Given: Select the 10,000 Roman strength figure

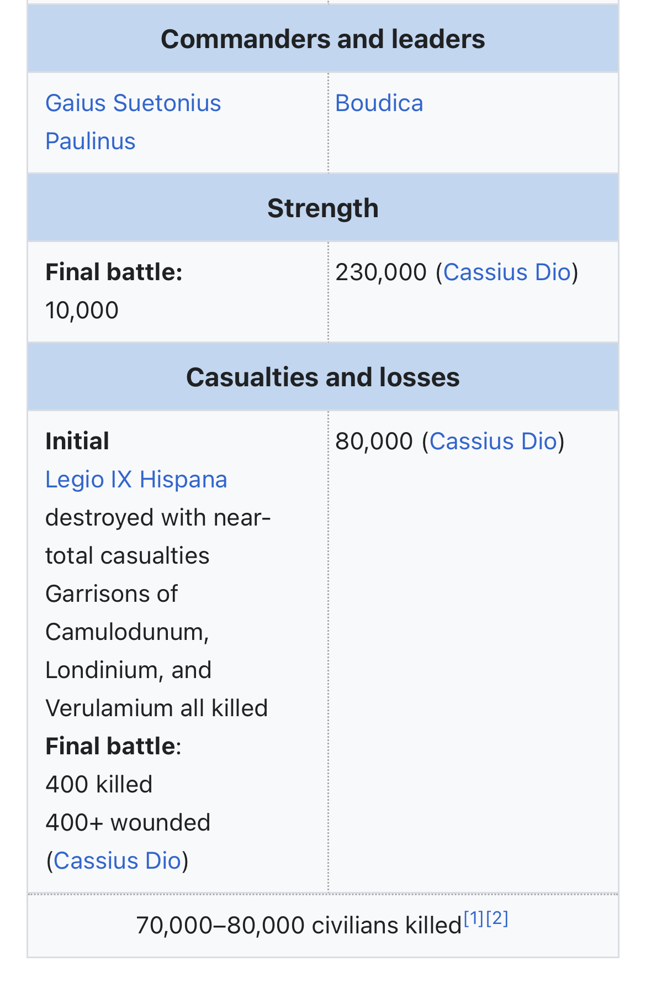Looking at the screenshot, I should (82, 311).
